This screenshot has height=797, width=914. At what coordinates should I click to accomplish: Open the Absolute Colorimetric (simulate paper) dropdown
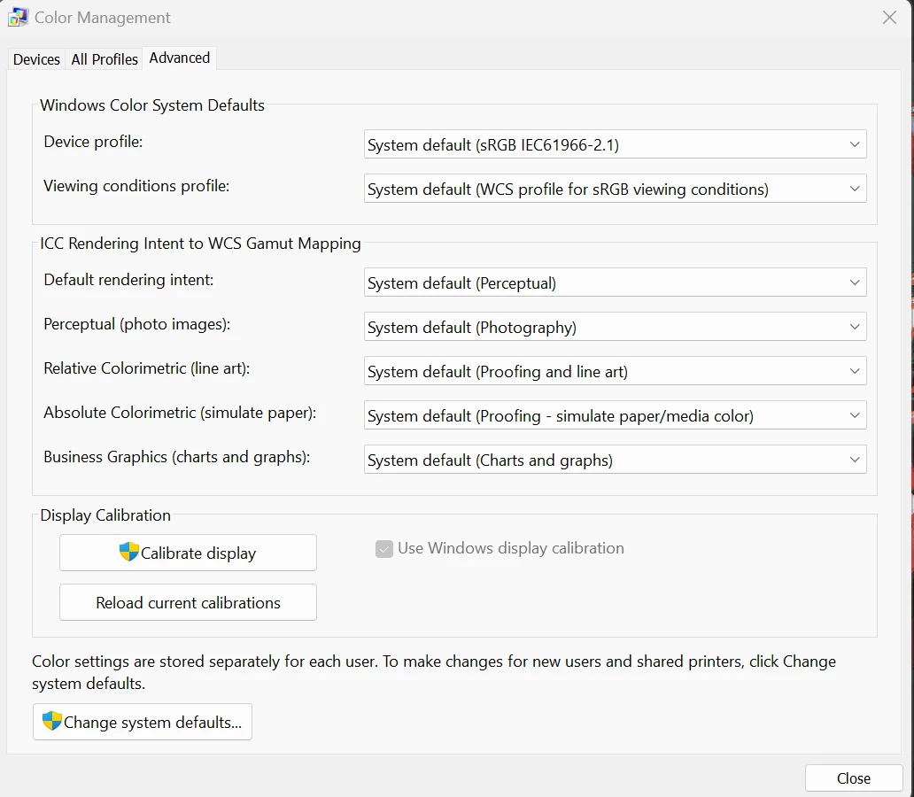click(x=615, y=415)
